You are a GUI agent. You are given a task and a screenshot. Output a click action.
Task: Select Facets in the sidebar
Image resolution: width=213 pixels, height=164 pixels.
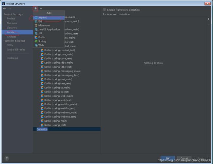coord(17,32)
